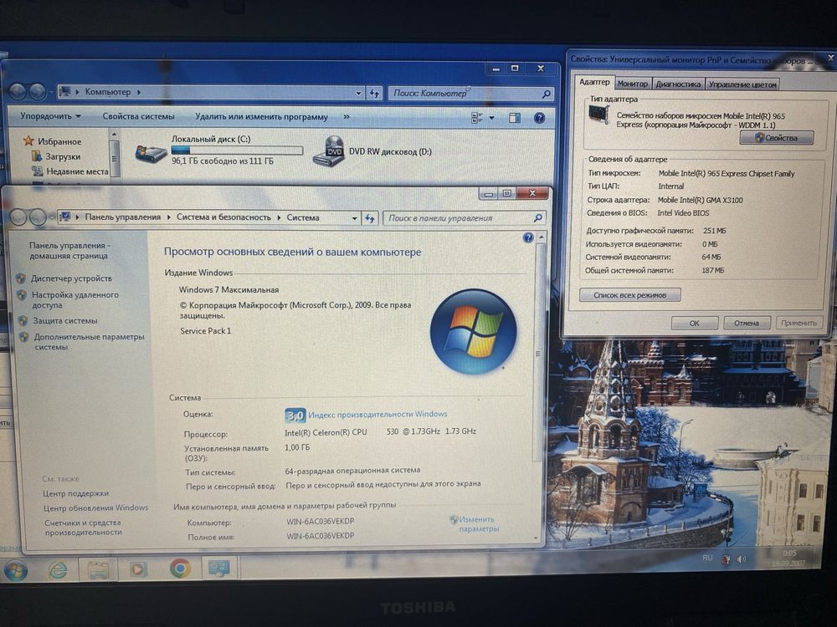The height and width of the screenshot is (627, 837).
Task: Click the Поиск: Компьютер search field
Action: point(471,94)
